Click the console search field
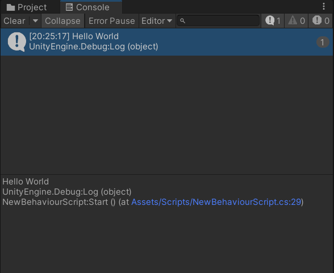Viewport: 334px width, 273px height. click(x=218, y=20)
